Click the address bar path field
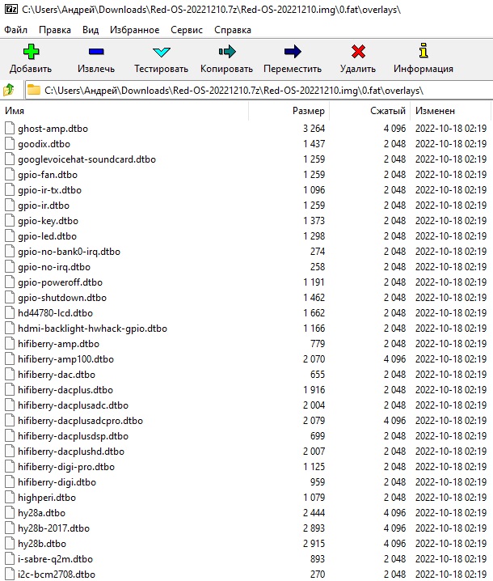Image resolution: width=493 pixels, height=581 pixels. pos(259,90)
